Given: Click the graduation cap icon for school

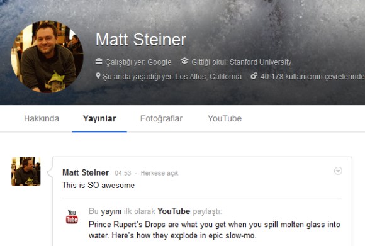Looking at the screenshot, I should coord(184,62).
